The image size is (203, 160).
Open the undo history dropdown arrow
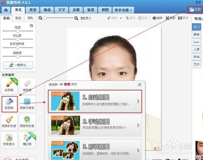(121, 18)
